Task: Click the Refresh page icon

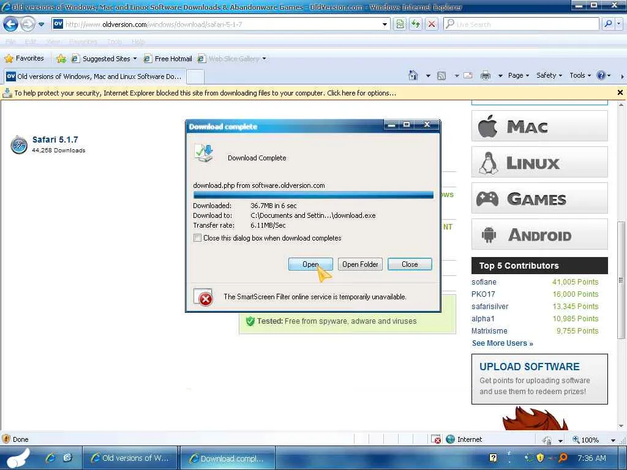Action: click(x=416, y=24)
